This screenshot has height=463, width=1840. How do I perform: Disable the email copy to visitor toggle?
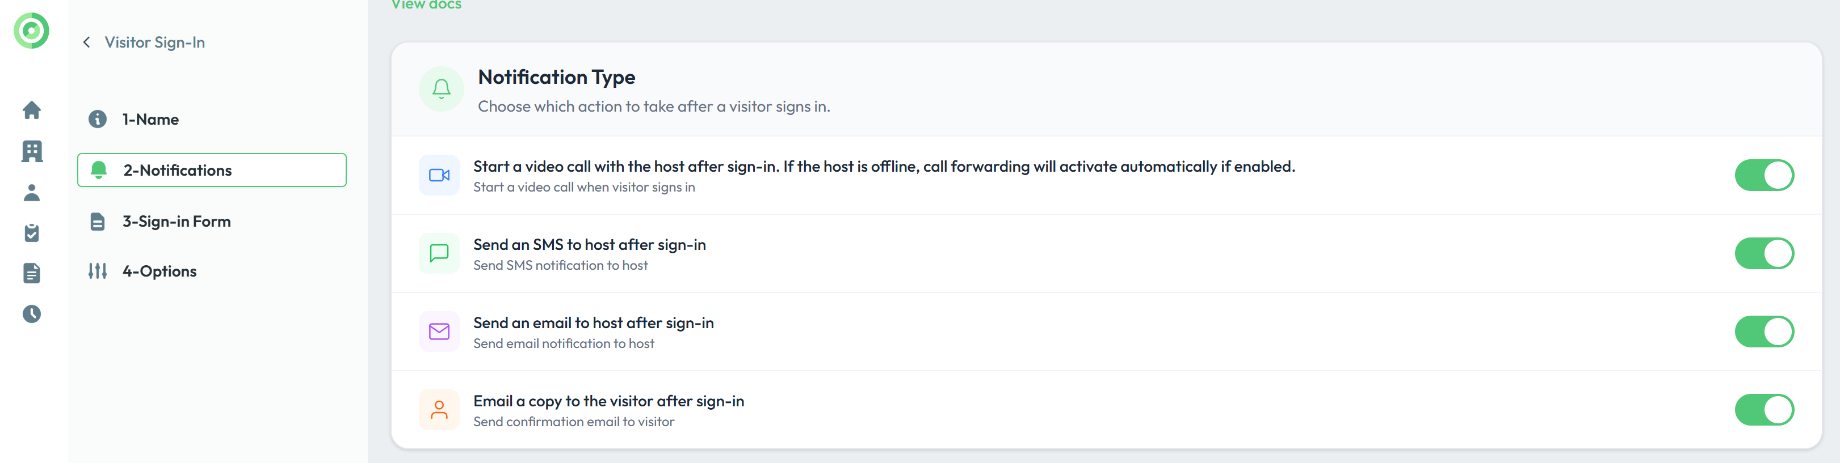click(1763, 410)
